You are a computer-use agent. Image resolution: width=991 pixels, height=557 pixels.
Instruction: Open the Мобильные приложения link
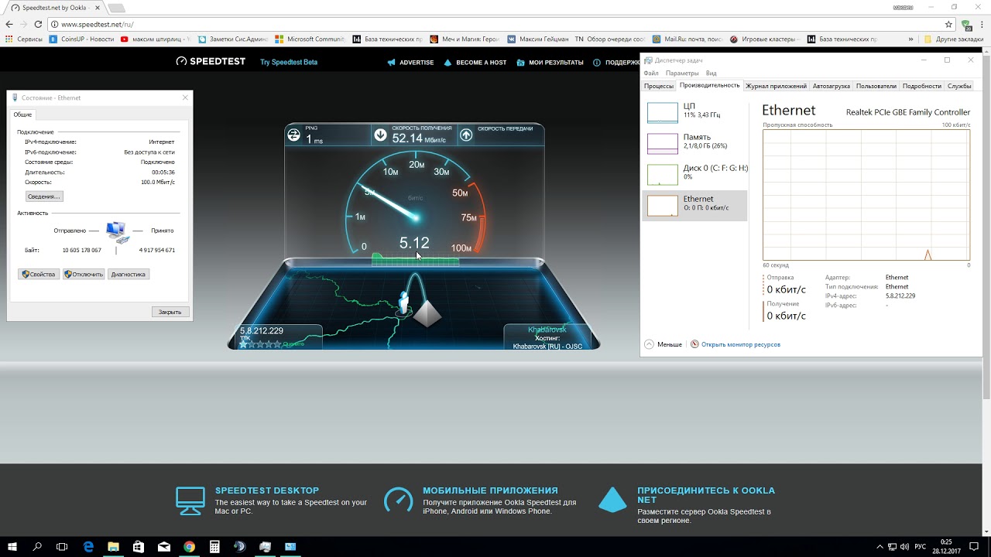point(490,490)
